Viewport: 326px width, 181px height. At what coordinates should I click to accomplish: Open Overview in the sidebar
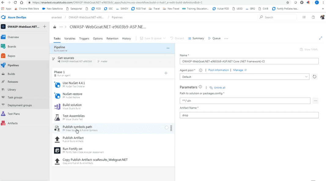pyautogui.click(x=13, y=37)
